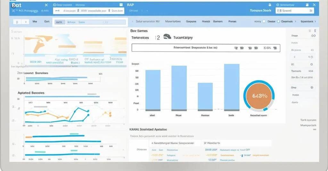Expand the Sopecdent chevron

[315, 21]
